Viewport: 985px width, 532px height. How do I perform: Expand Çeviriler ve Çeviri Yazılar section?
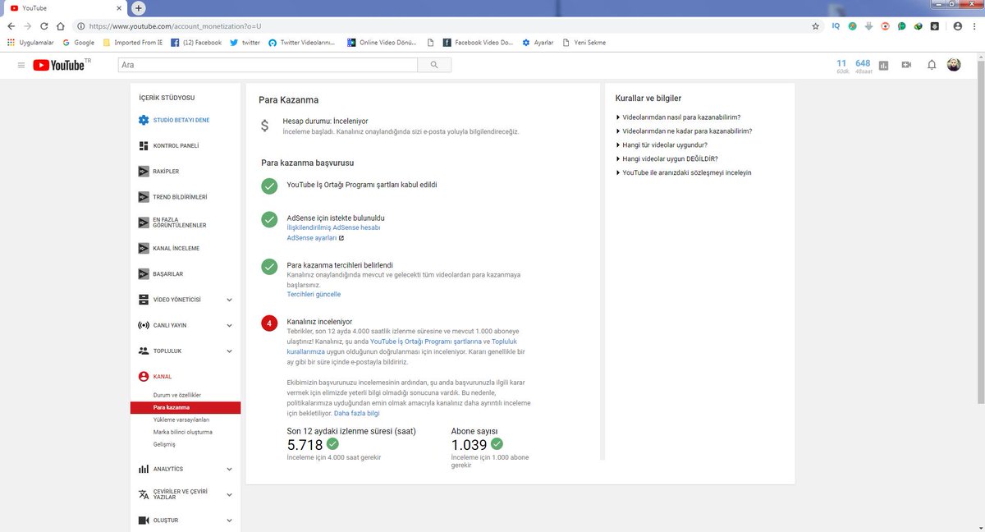pyautogui.click(x=229, y=495)
